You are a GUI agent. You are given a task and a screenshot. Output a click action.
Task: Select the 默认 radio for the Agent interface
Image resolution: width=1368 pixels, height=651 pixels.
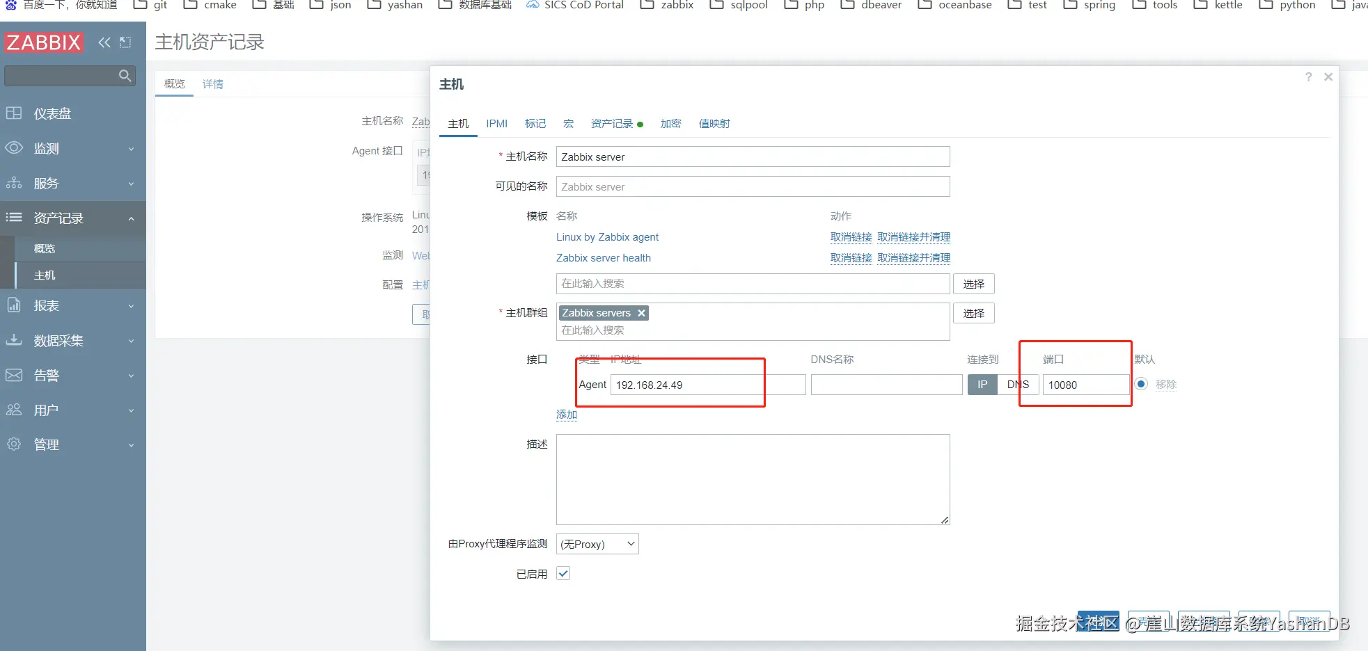point(1141,384)
